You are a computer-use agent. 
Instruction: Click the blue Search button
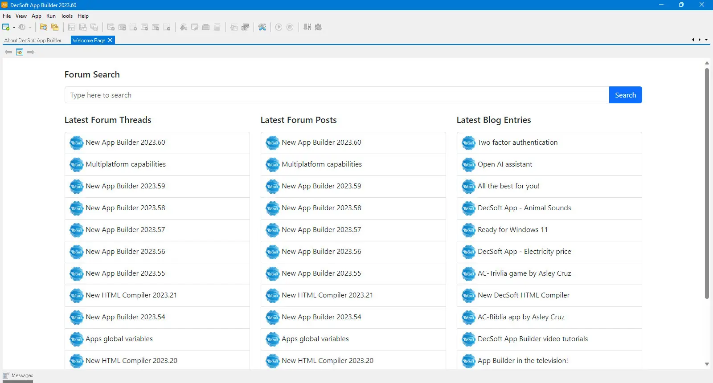(626, 95)
